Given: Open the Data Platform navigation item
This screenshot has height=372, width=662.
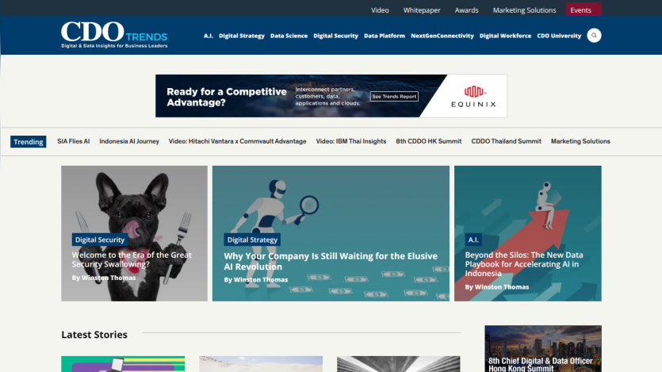Looking at the screenshot, I should click(385, 36).
